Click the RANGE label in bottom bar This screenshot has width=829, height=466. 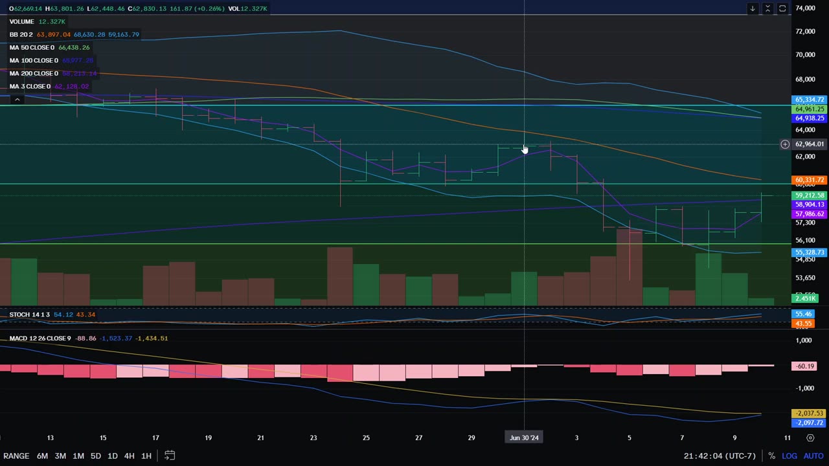(16, 456)
